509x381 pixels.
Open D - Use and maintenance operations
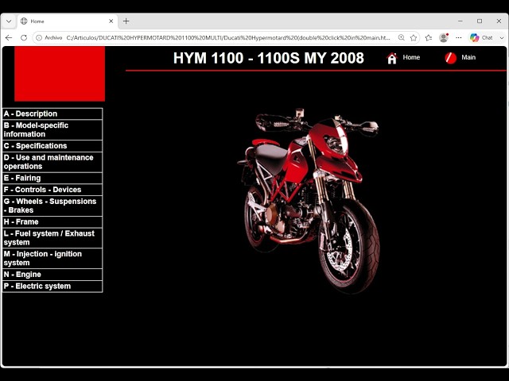click(52, 162)
